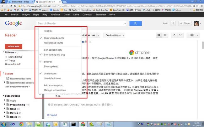
Task: Open Translate from Google bar
Action: 101,14
